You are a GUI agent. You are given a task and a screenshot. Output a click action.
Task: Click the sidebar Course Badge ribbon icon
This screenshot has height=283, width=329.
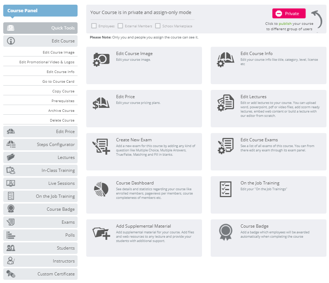click(11, 209)
